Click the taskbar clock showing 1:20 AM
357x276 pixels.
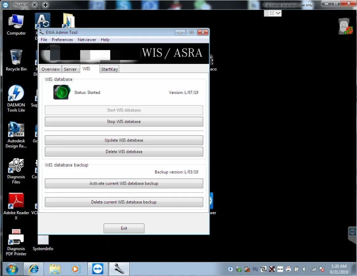tap(339, 269)
